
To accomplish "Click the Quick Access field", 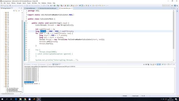I will point(166,6).
